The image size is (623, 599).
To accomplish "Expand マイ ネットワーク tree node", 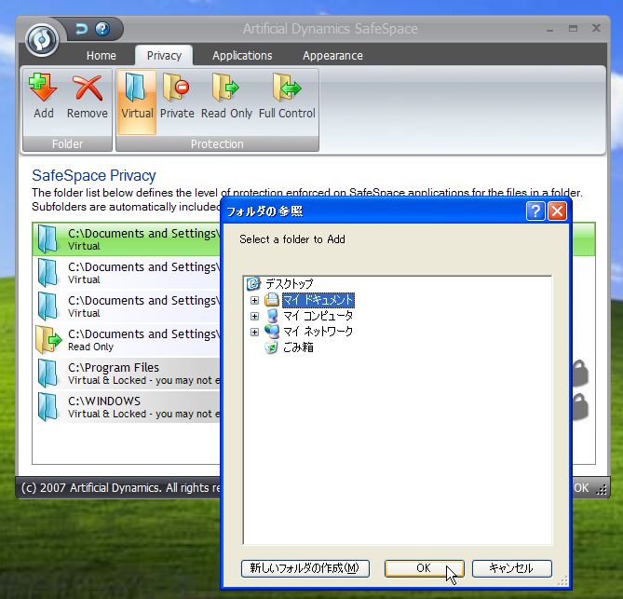I will (254, 332).
